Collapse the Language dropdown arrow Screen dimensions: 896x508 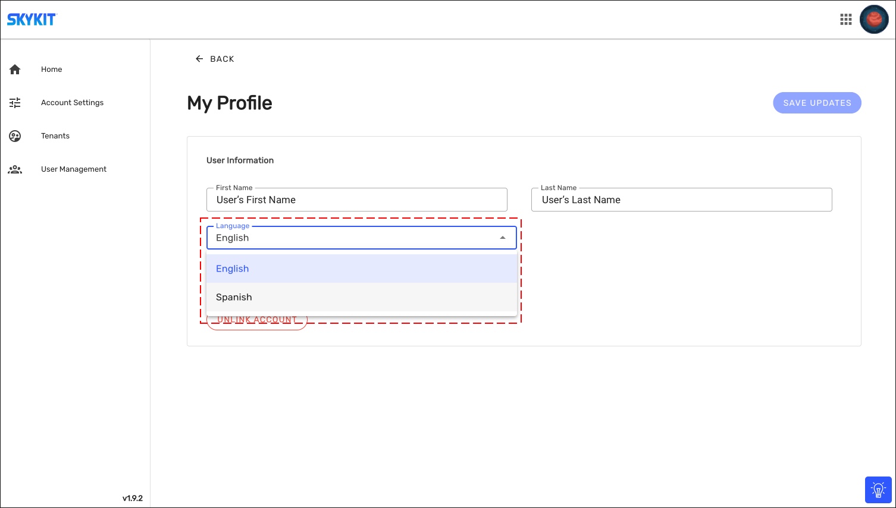coord(503,238)
